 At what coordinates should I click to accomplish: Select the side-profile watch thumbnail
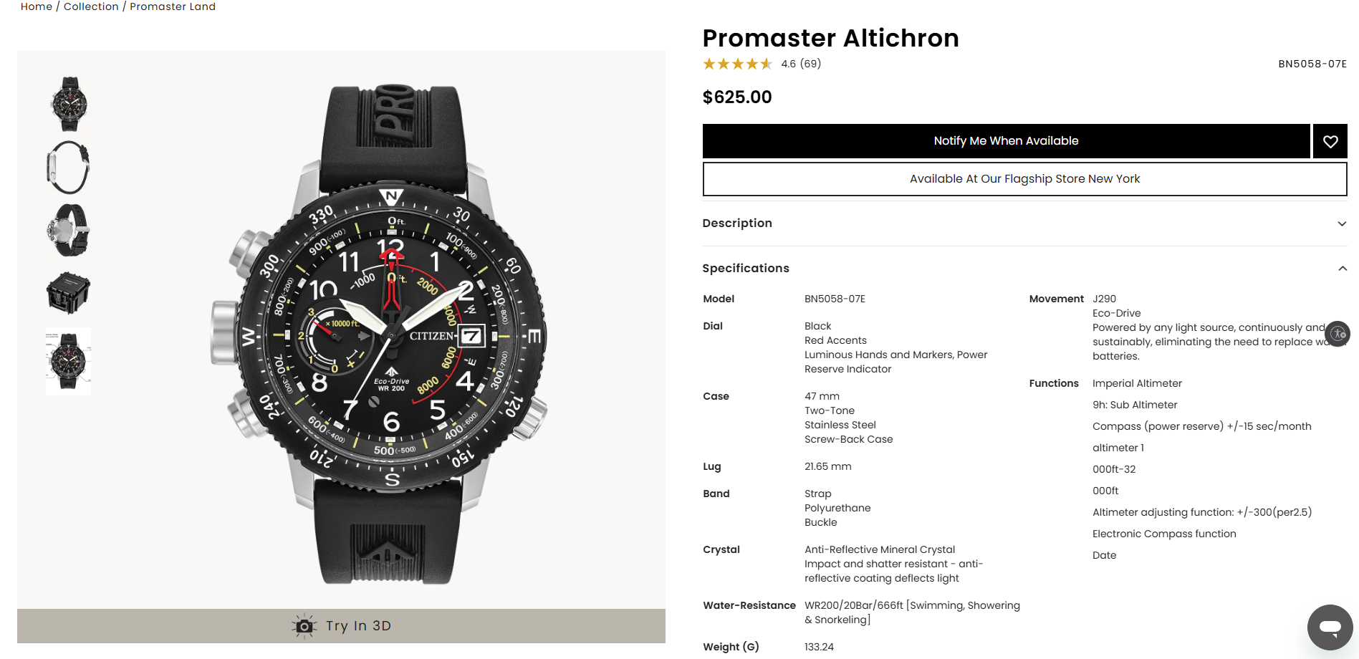click(x=69, y=167)
